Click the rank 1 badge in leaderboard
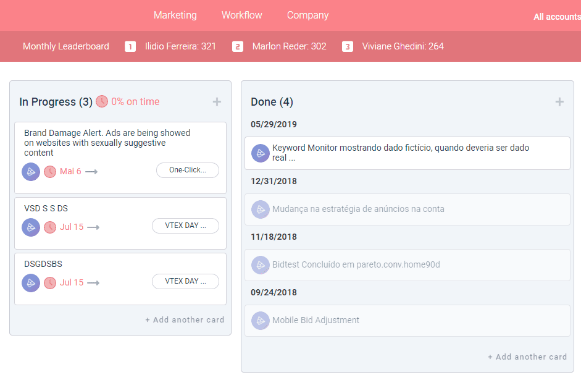 130,46
